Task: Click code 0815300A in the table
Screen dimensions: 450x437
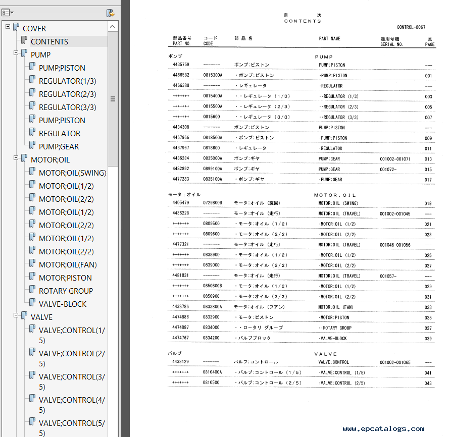Action: [213, 75]
